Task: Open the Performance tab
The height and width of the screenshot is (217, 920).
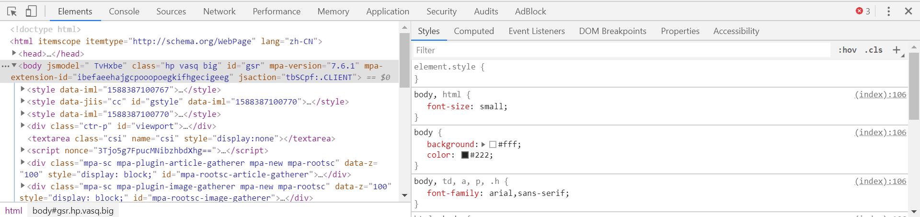Action: 276,11
